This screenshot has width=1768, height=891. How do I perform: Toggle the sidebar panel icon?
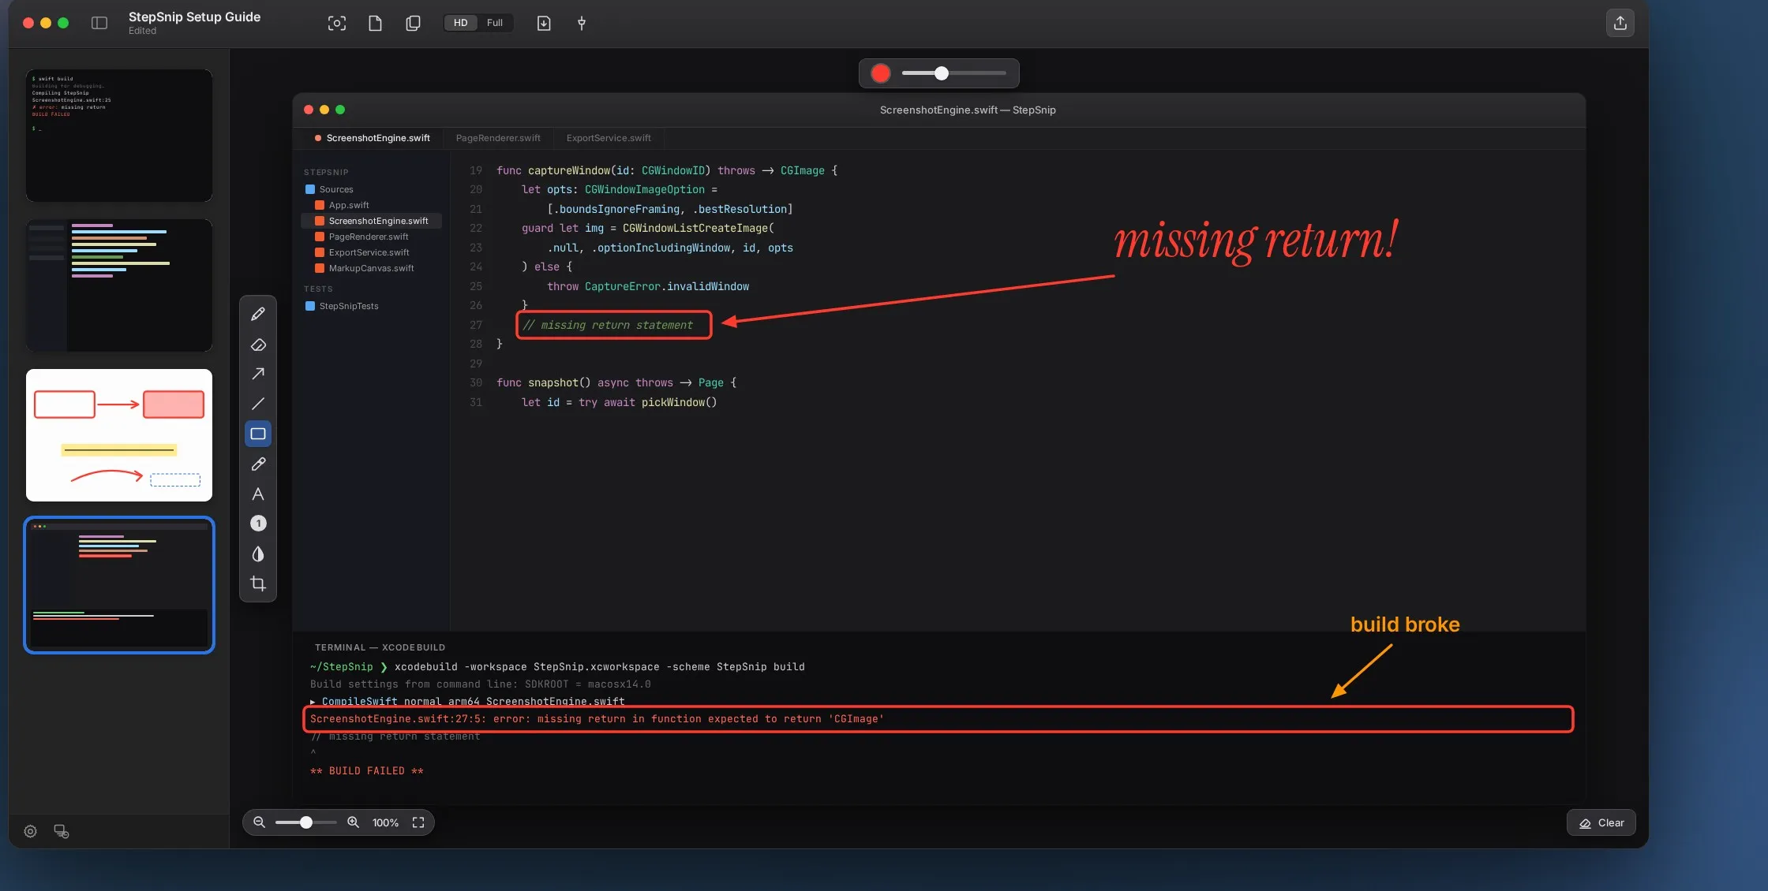pyautogui.click(x=99, y=23)
